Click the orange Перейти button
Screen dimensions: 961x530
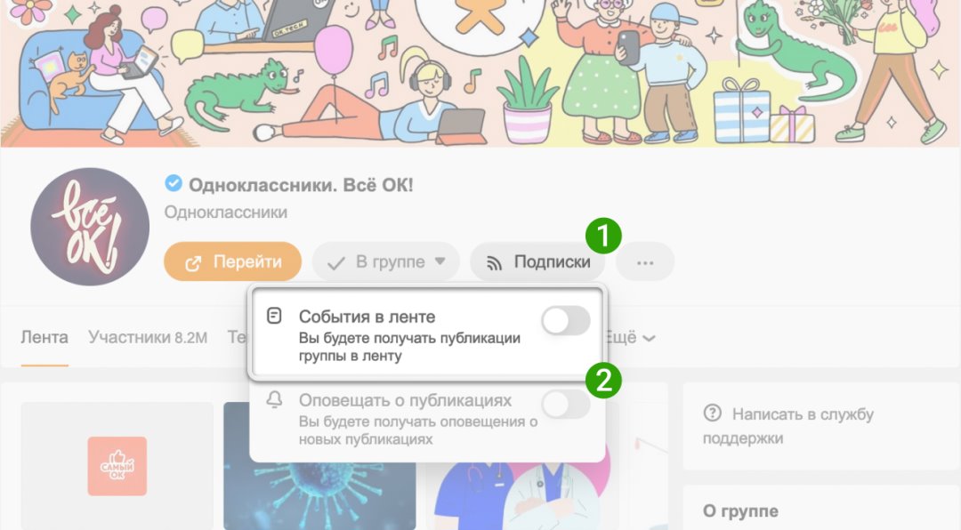point(233,262)
